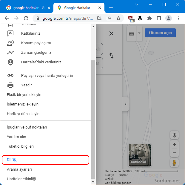
Task: Click the stacked layers extension icon
Action: 140,18
